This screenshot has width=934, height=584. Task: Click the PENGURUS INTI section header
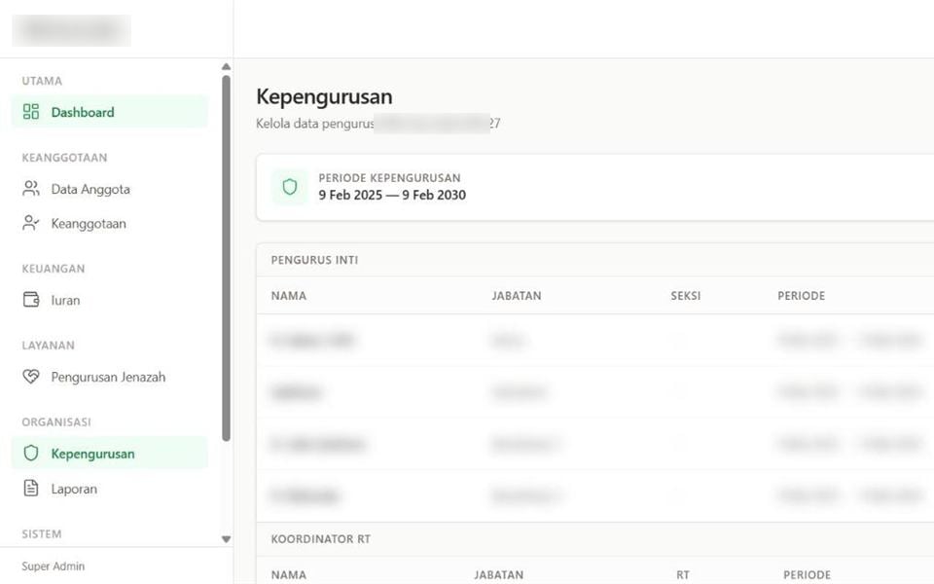click(314, 260)
